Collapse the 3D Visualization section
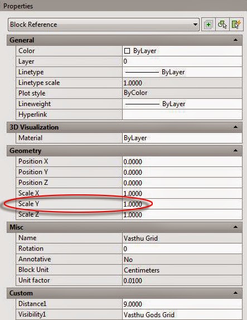The image size is (247, 320). (235, 127)
